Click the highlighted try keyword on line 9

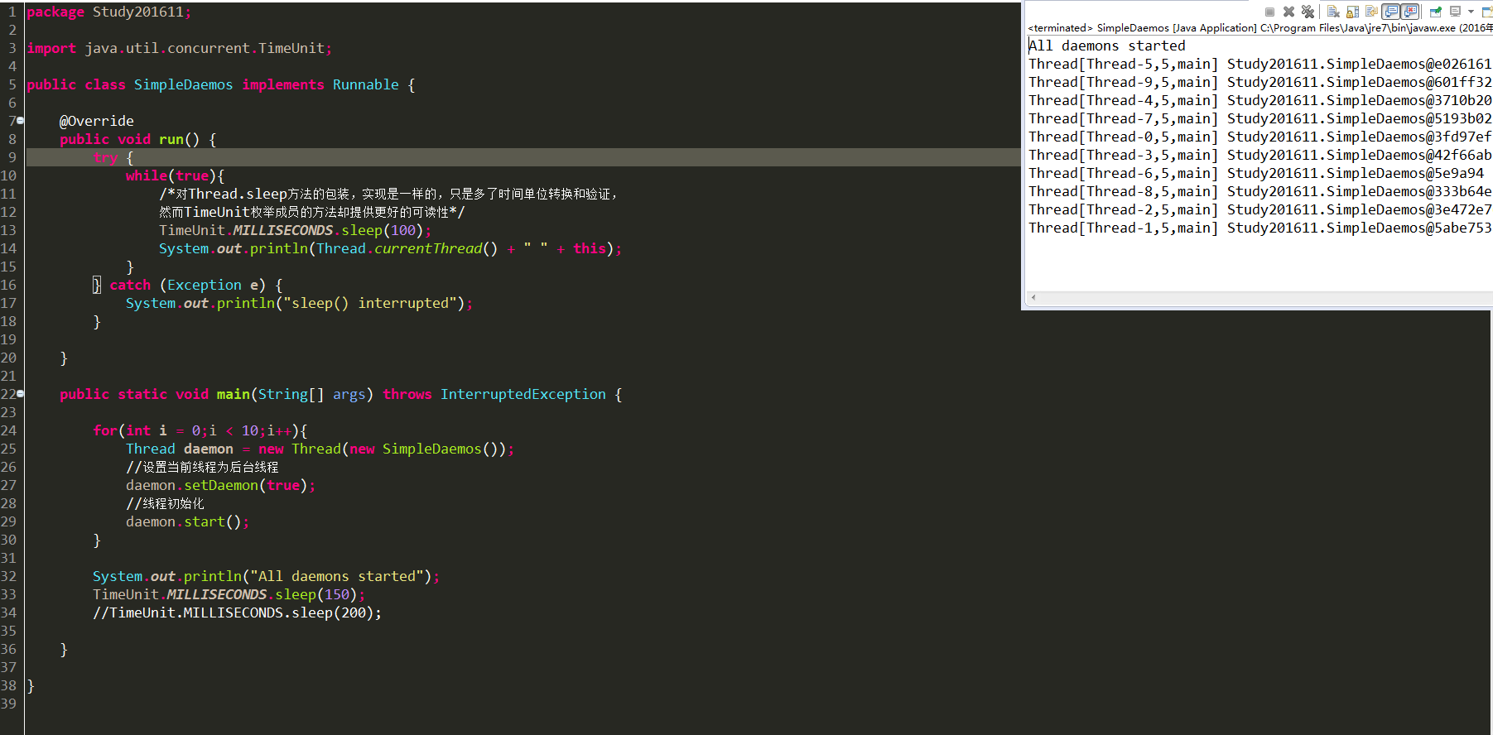pyautogui.click(x=105, y=157)
